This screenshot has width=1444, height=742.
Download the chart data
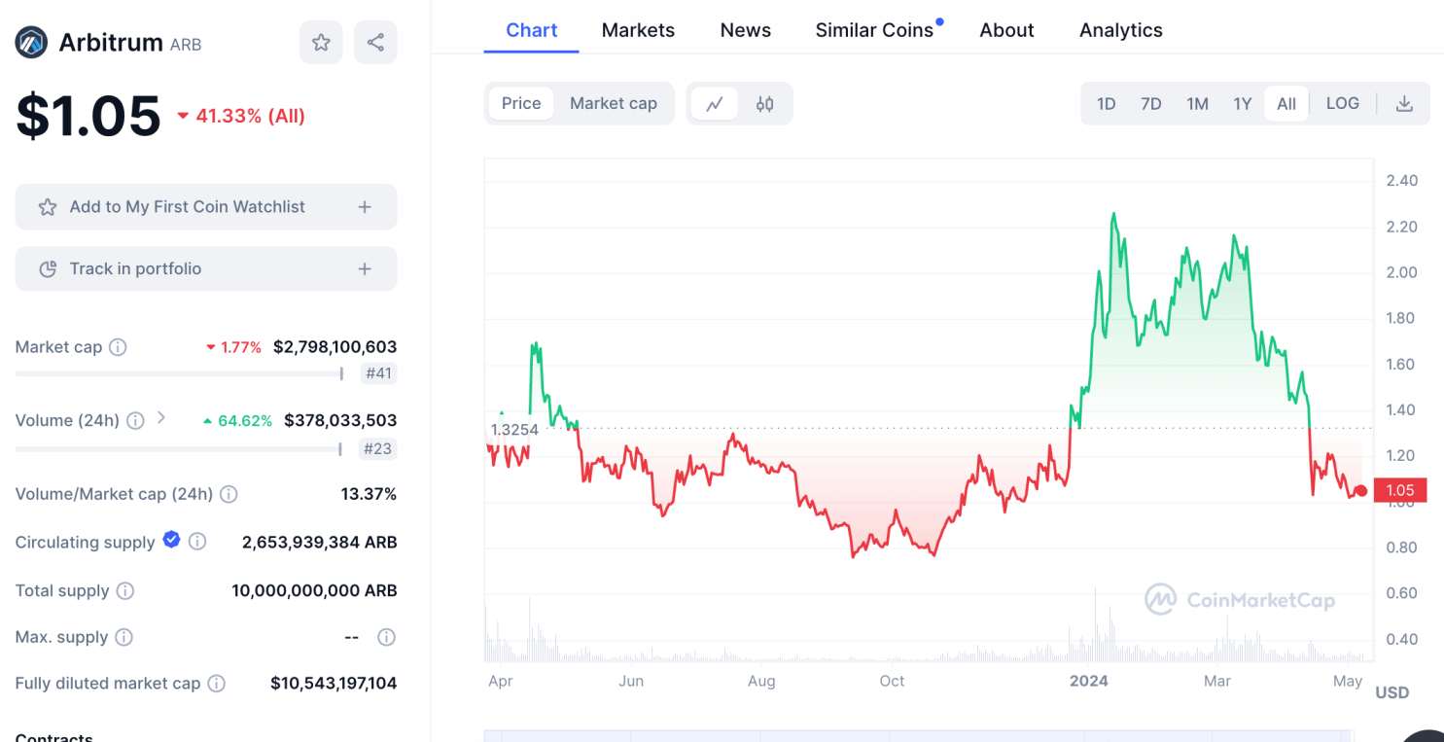pos(1404,103)
